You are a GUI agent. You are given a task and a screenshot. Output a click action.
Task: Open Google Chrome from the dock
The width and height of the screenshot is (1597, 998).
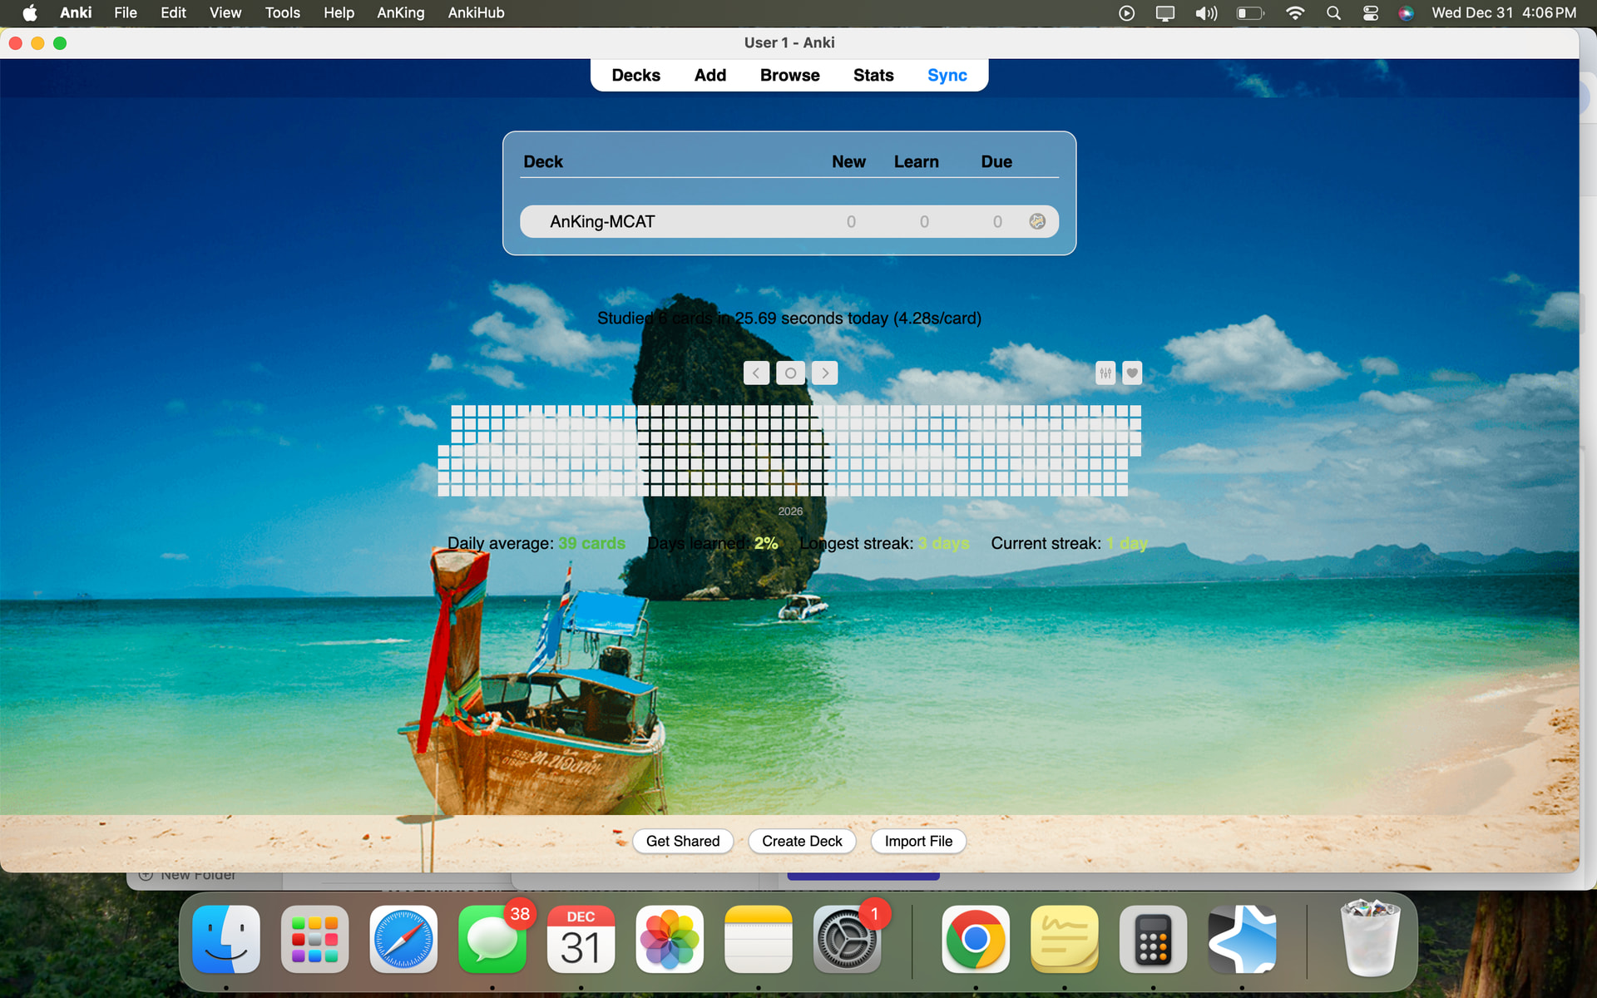tap(976, 940)
